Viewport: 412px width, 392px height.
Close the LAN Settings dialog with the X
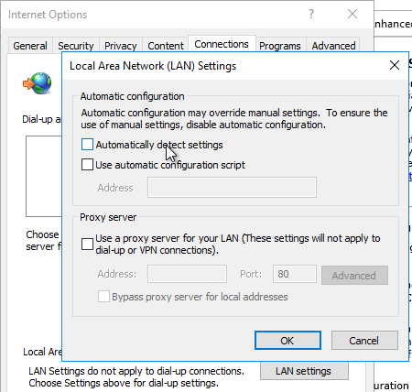395,65
